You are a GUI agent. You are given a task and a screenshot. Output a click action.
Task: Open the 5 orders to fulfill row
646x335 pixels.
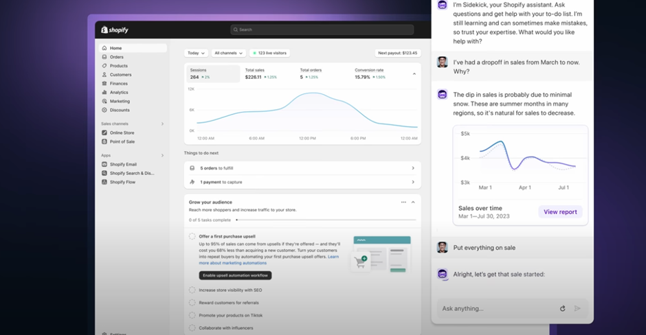[x=302, y=168]
